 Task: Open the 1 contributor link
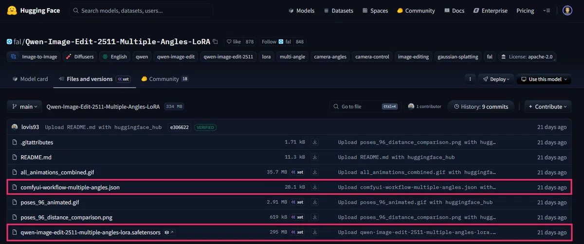(425, 106)
